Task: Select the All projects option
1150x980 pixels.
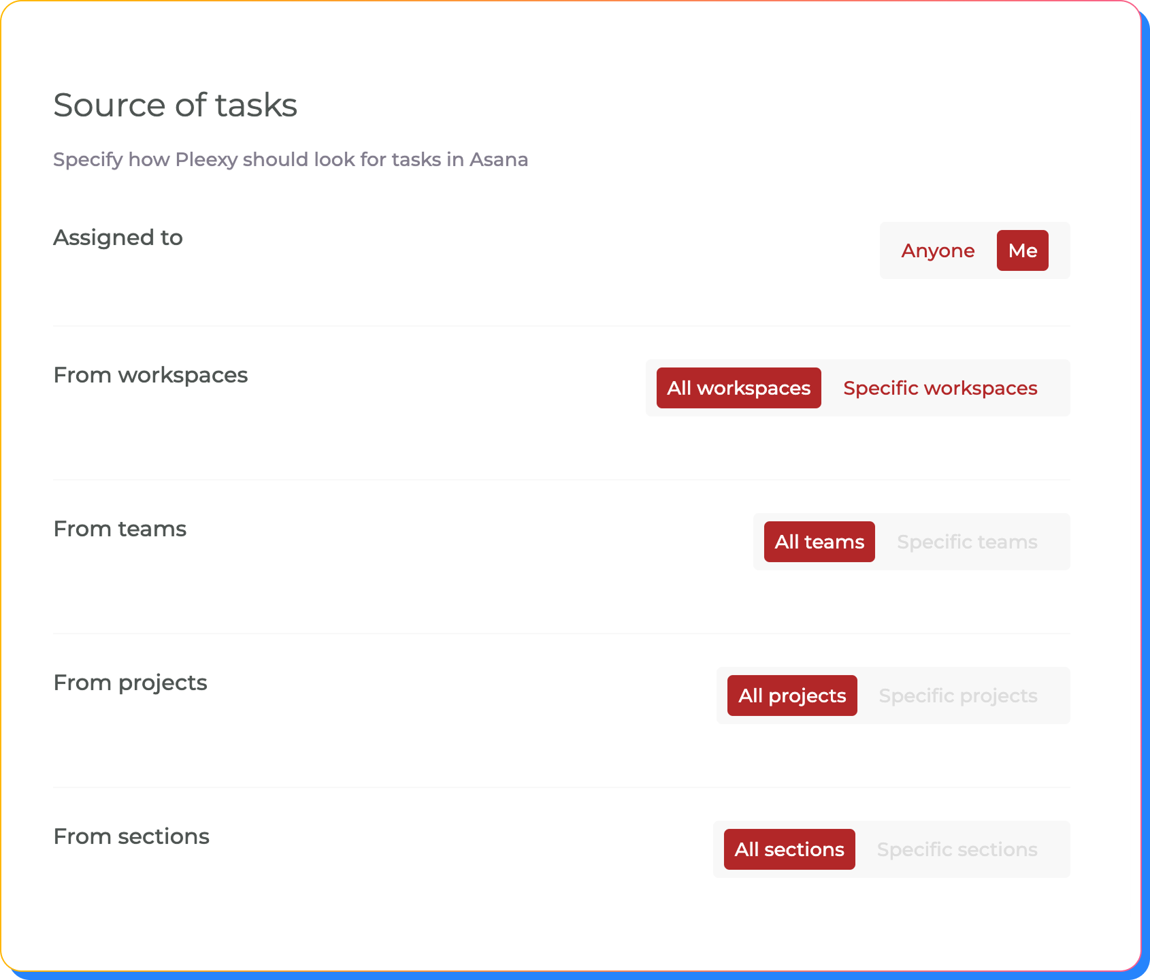Action: tap(792, 696)
